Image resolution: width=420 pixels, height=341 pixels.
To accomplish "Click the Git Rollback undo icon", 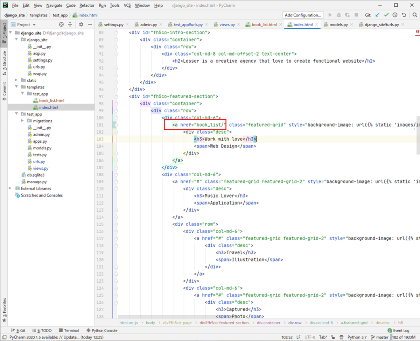I will click(x=404, y=15).
